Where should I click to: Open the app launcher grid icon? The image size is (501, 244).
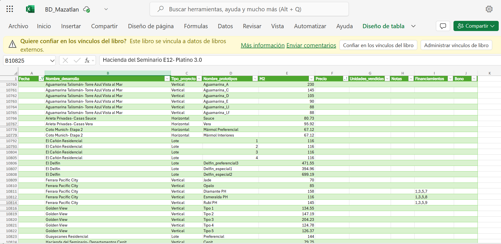click(x=10, y=9)
